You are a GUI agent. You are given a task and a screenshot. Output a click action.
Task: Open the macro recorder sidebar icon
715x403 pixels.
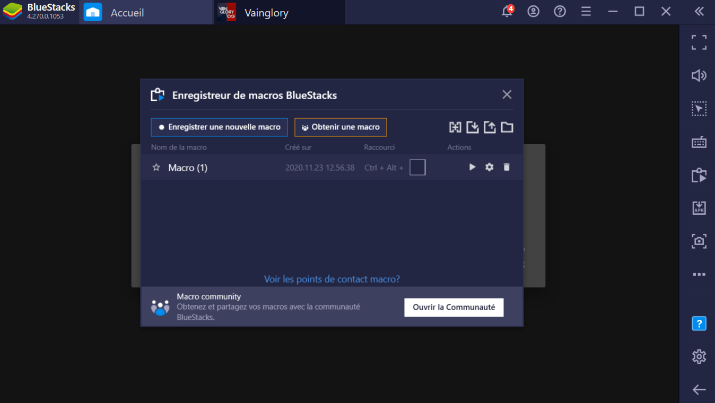[x=699, y=175]
